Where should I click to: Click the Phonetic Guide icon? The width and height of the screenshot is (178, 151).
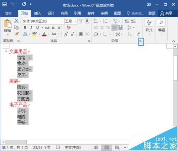tap(81, 21)
